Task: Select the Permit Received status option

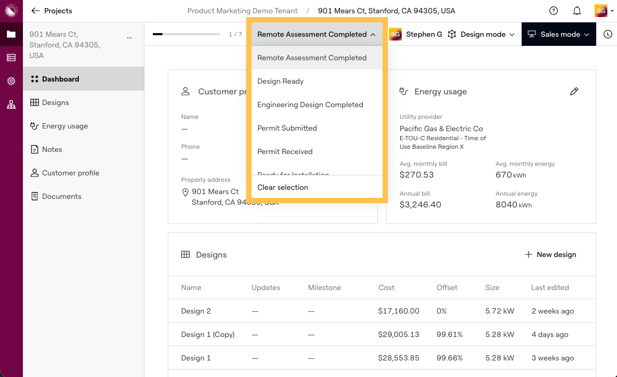Action: pyautogui.click(x=317, y=151)
